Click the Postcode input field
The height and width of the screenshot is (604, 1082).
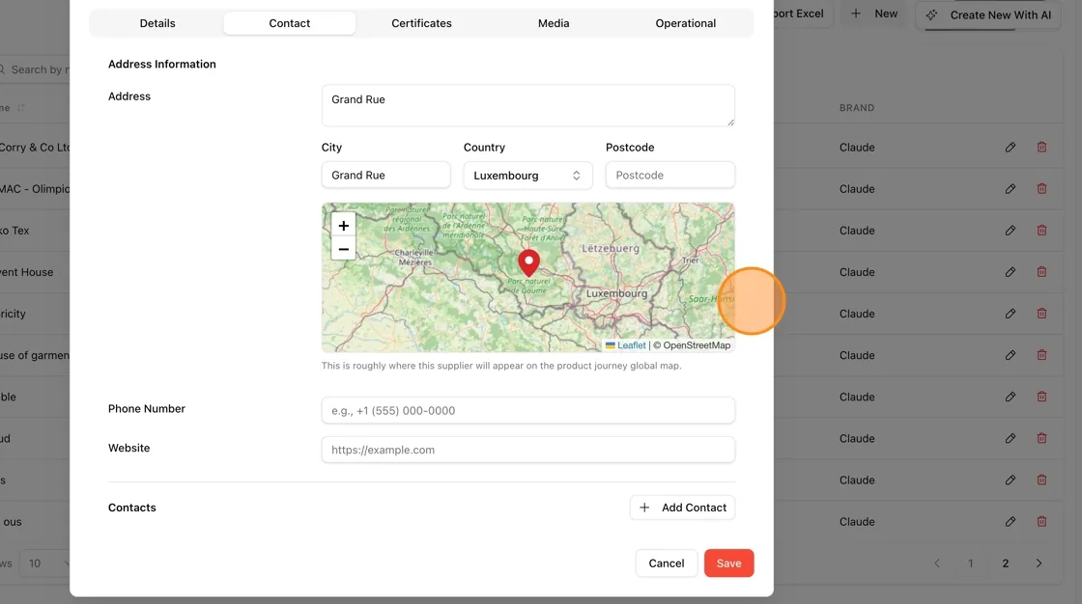coord(670,176)
